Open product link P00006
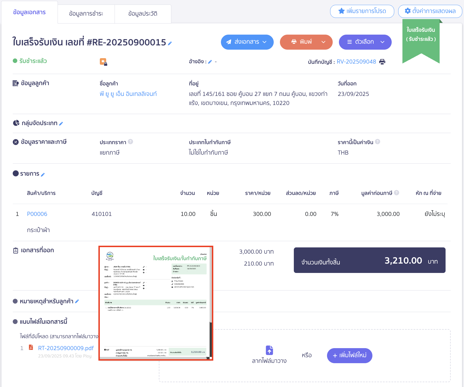 37,214
